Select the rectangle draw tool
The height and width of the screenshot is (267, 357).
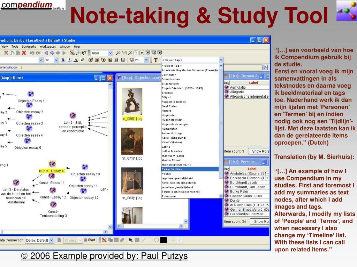150,240
